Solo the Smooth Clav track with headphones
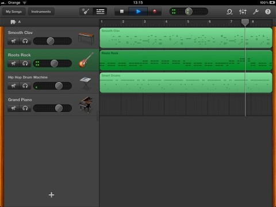 click(25, 41)
